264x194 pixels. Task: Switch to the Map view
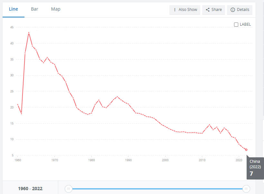(55, 9)
